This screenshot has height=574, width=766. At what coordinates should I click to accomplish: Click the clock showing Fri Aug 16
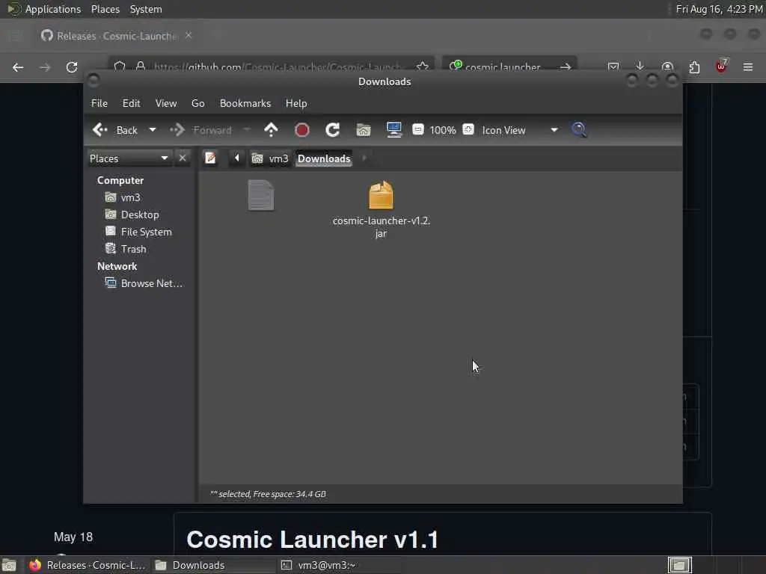(x=719, y=9)
